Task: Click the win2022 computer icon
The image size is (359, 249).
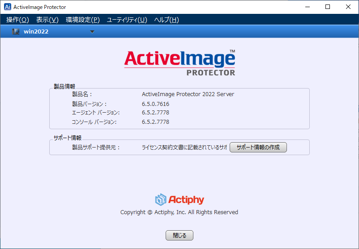Action: [x=16, y=32]
